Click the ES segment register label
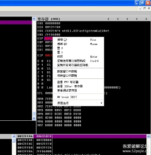The image size is (151, 155). point(49,61)
